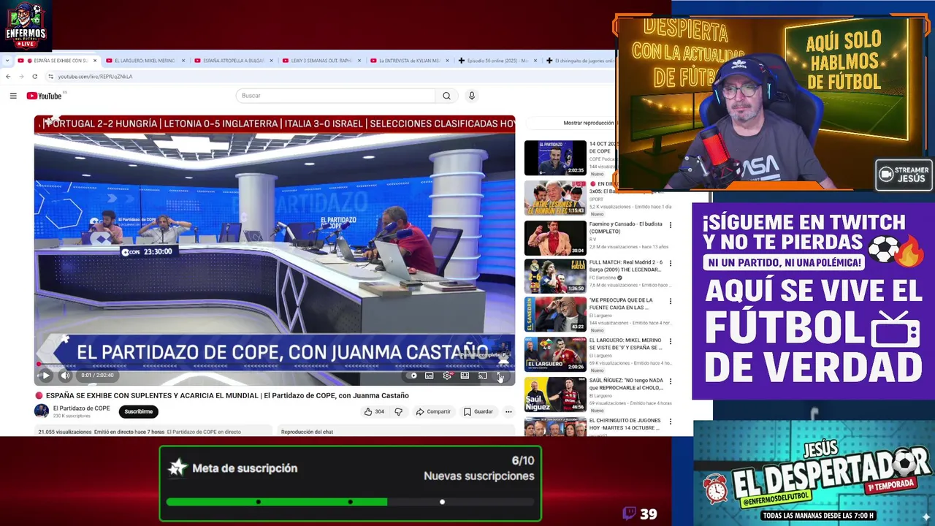Open the browser tab search chevron
The image size is (935, 526).
[7, 61]
